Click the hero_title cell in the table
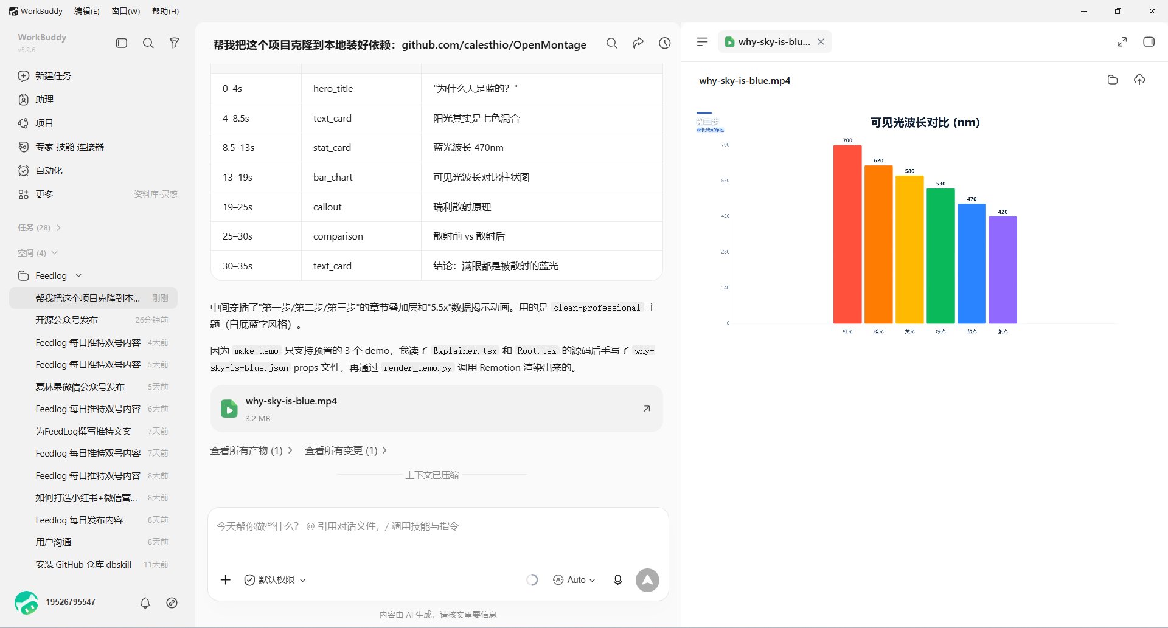 361,89
